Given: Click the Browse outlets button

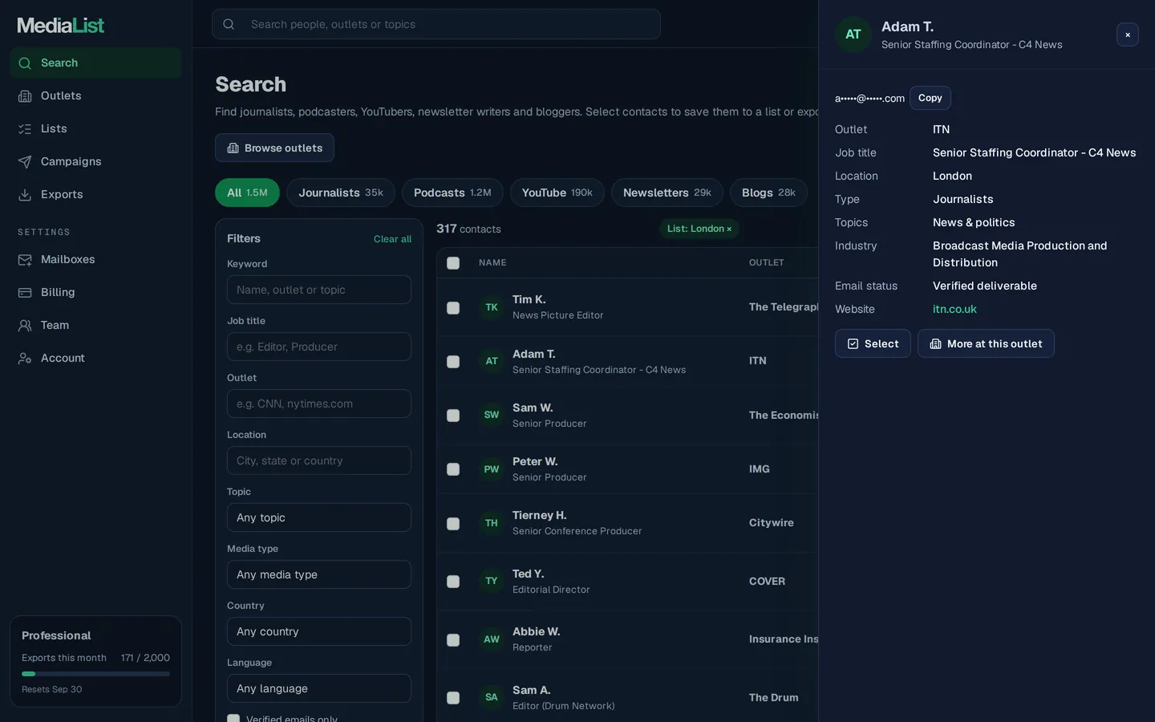Looking at the screenshot, I should click(274, 148).
